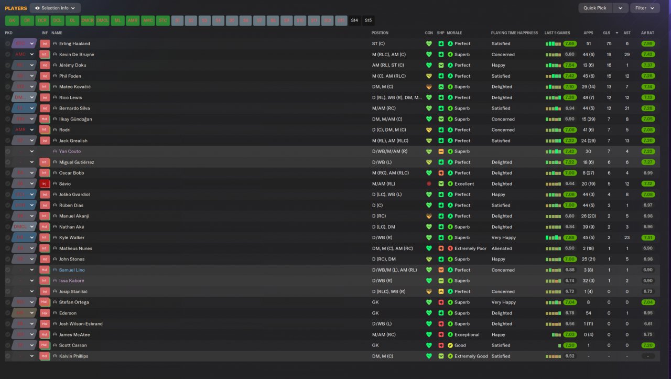Open Rico Lewis's player profile icon
This screenshot has width=671, height=379.
[55, 98]
